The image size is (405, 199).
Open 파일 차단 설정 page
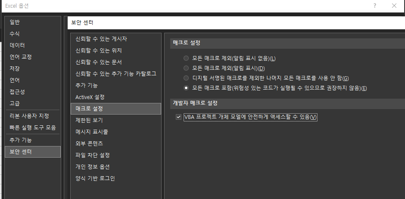116,155
